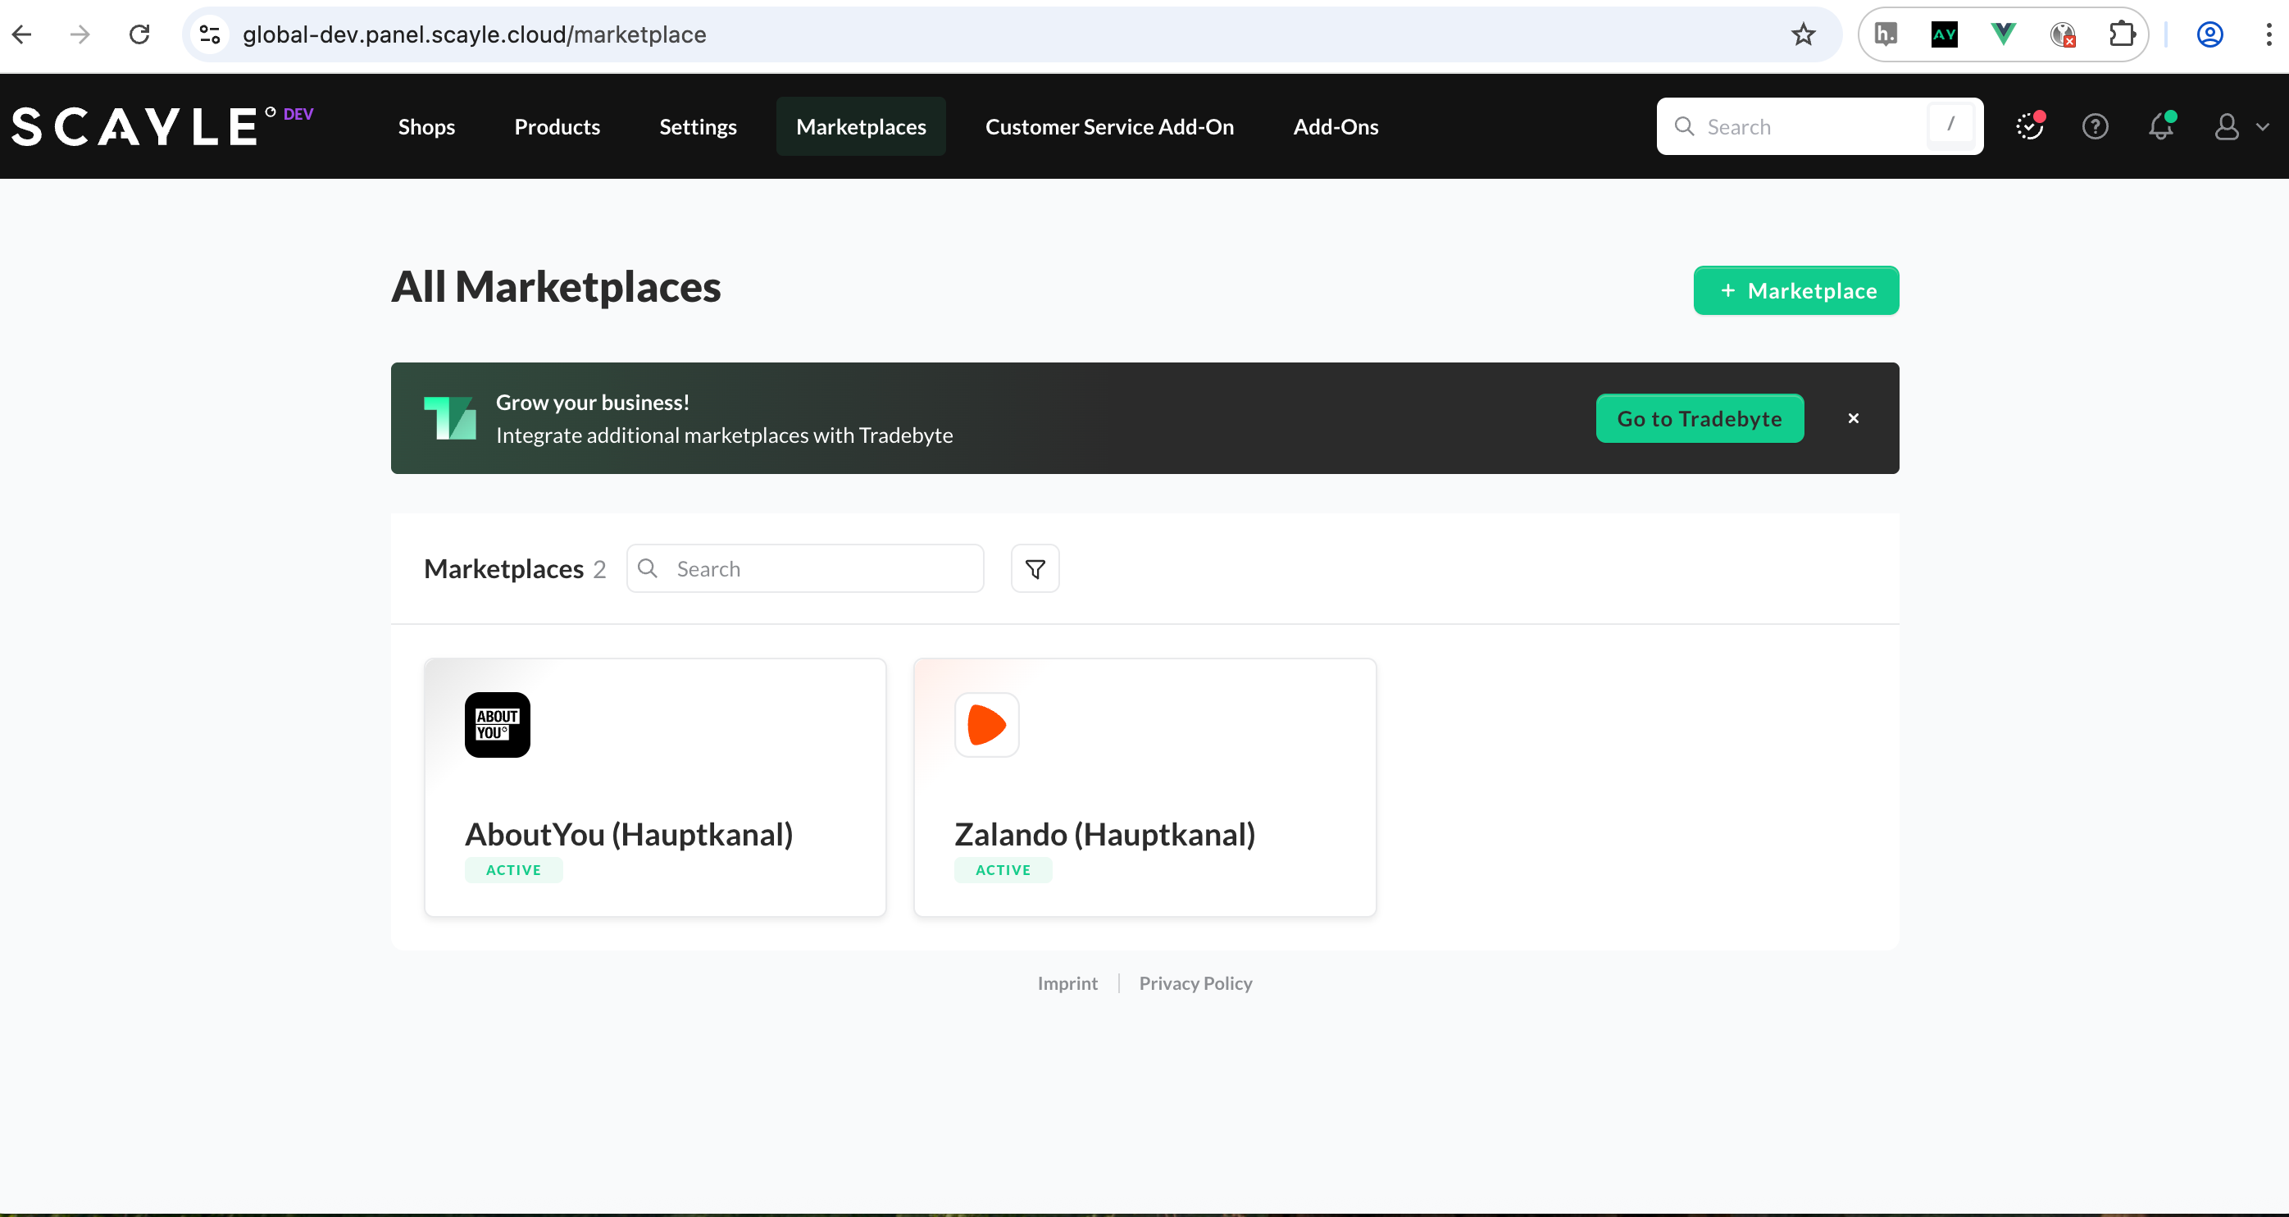Click the Zalando orange logo icon
The width and height of the screenshot is (2289, 1217).
pyautogui.click(x=985, y=724)
